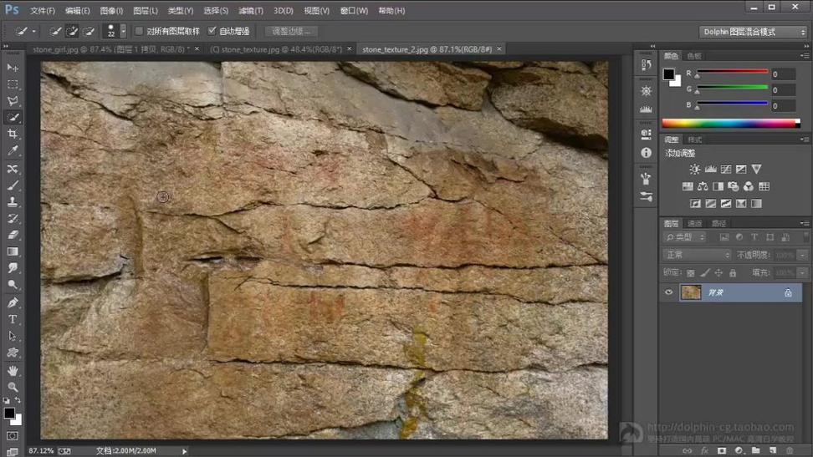Open the 窗口(W) menu
Viewport: 813px width, 457px height.
[x=354, y=10]
